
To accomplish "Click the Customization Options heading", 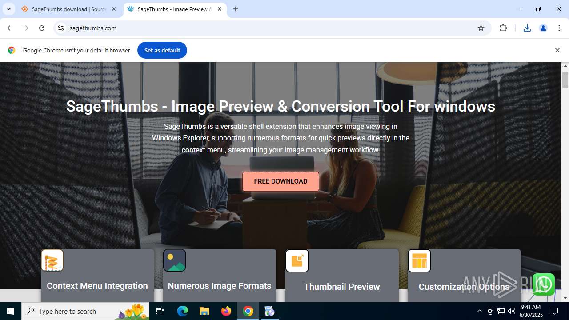I will pos(464,287).
